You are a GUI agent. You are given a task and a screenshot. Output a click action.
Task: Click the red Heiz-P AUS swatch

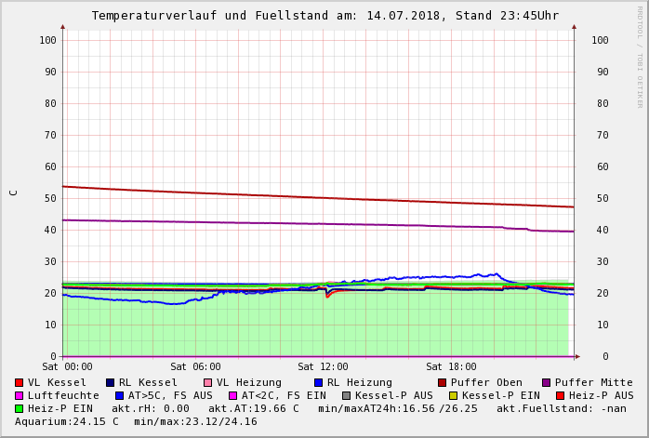point(561,396)
